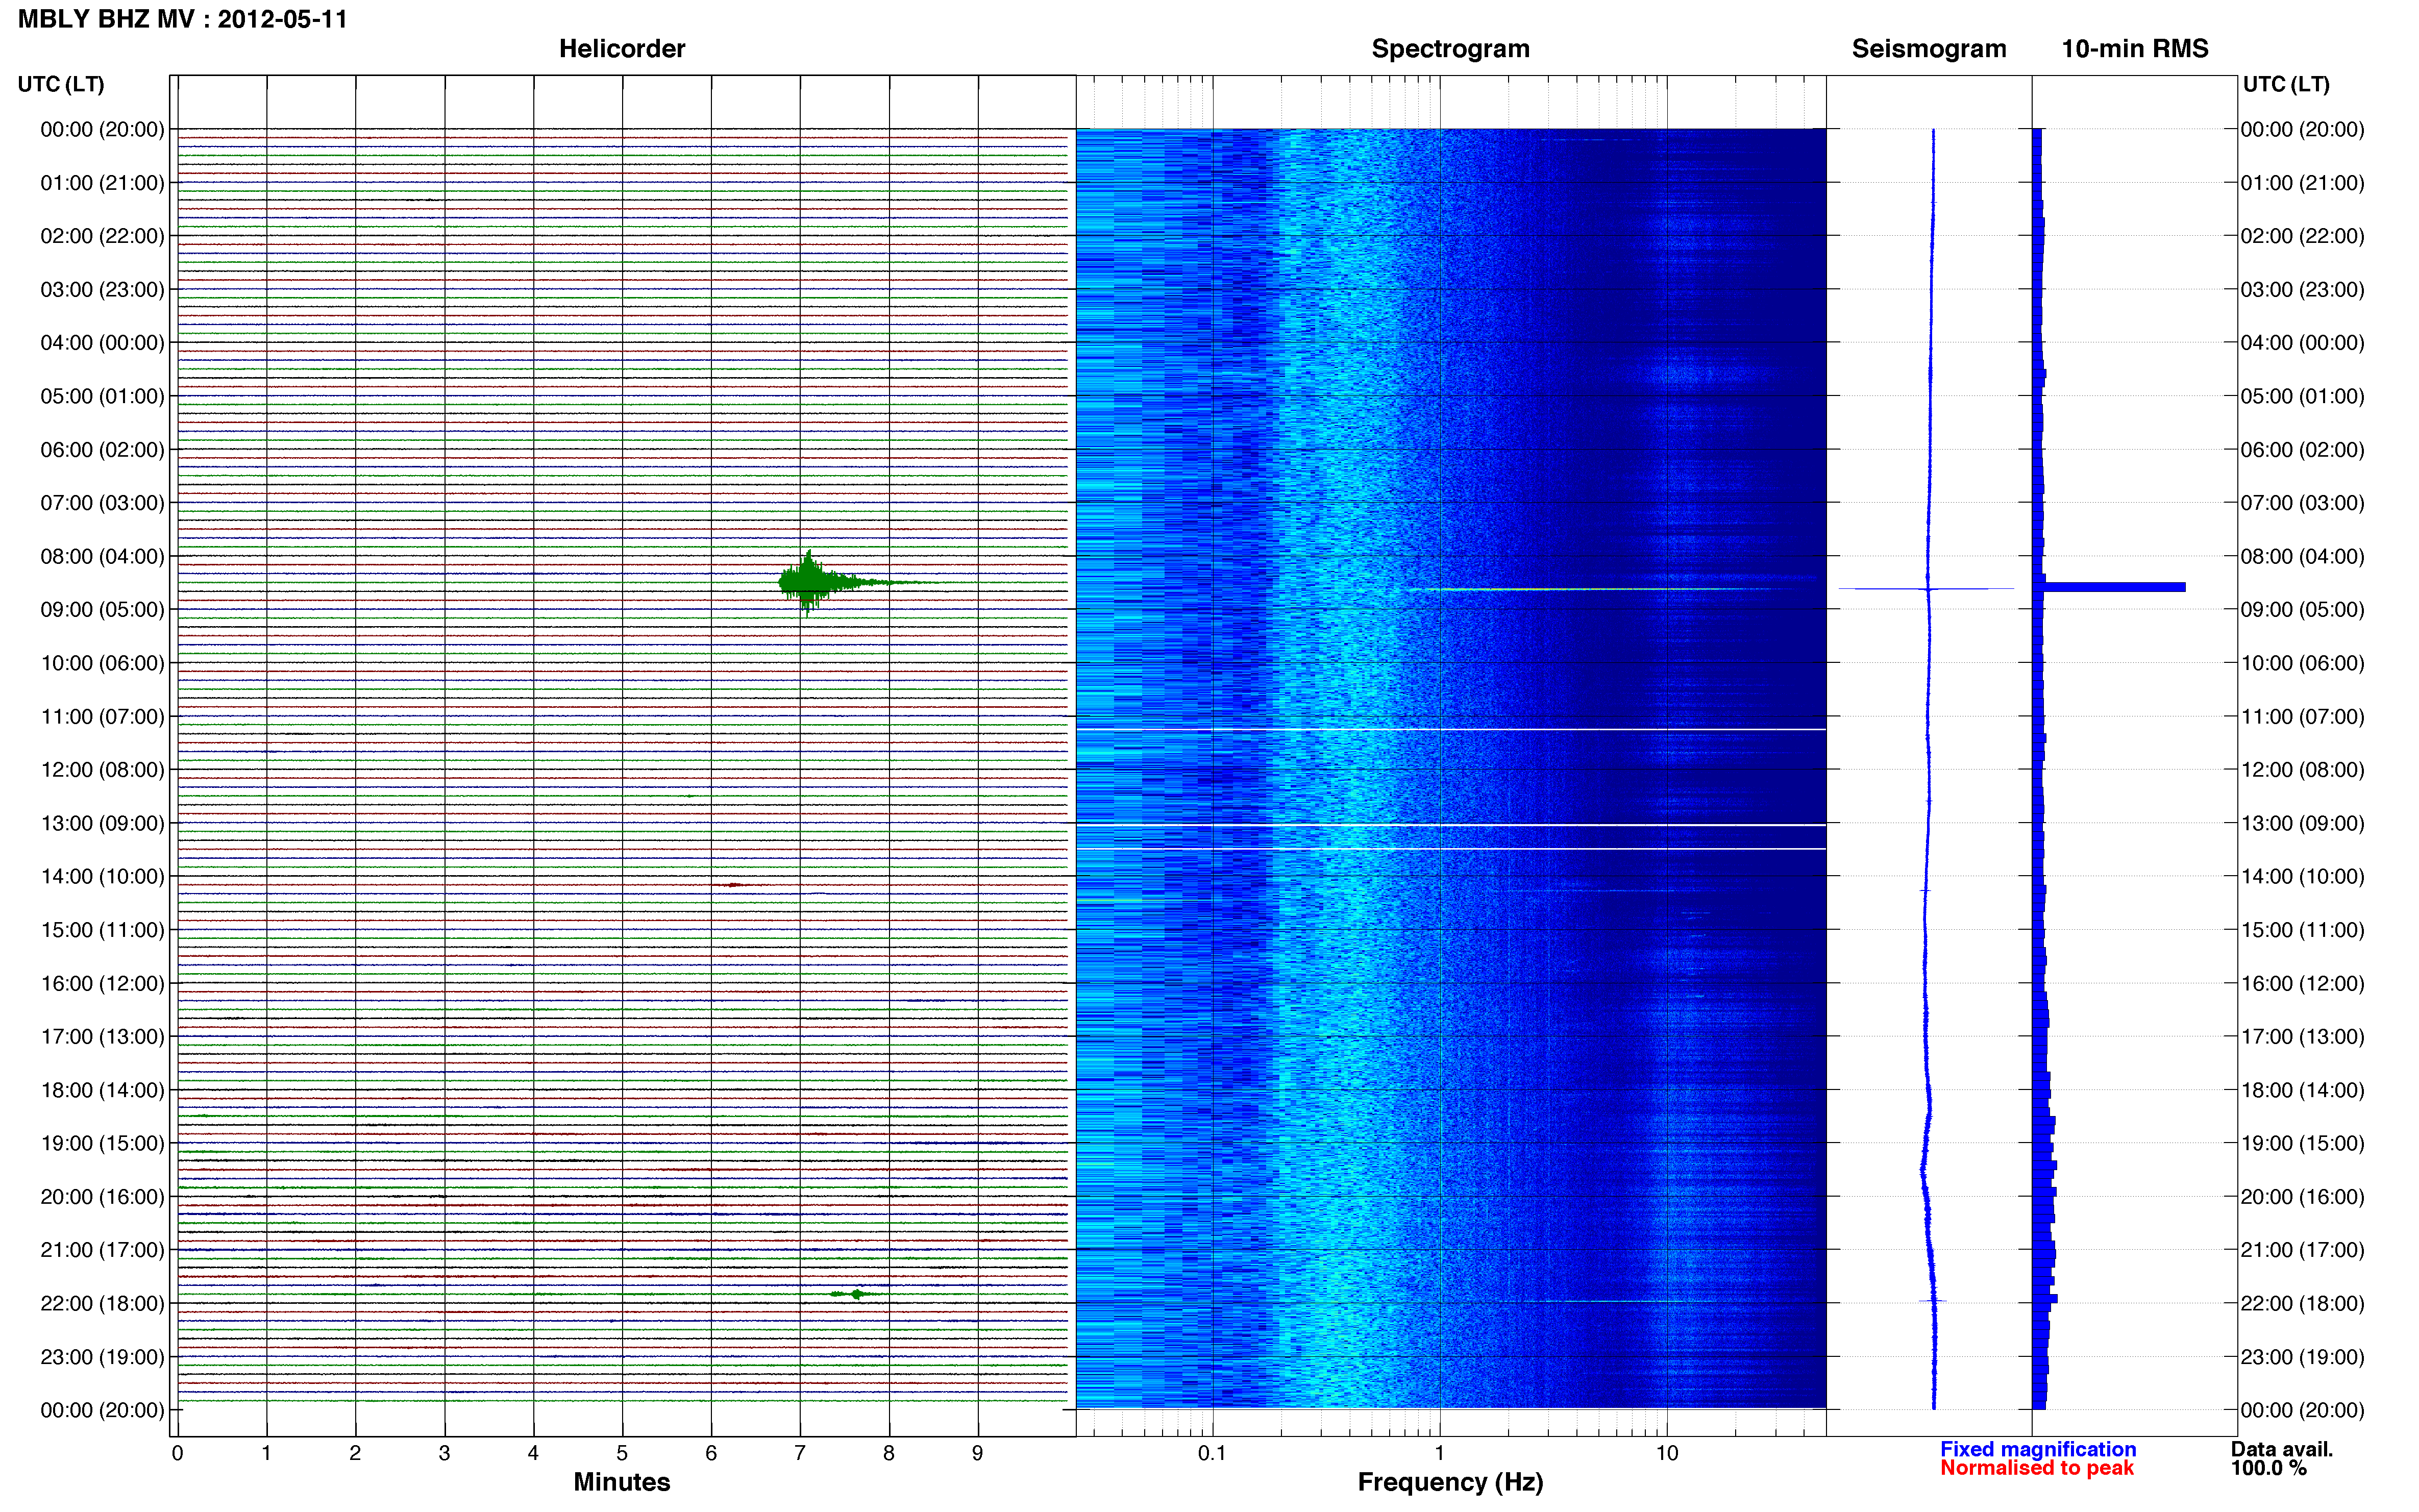Click the 'Fixed magnification' legend text

pyautogui.click(x=2038, y=1449)
